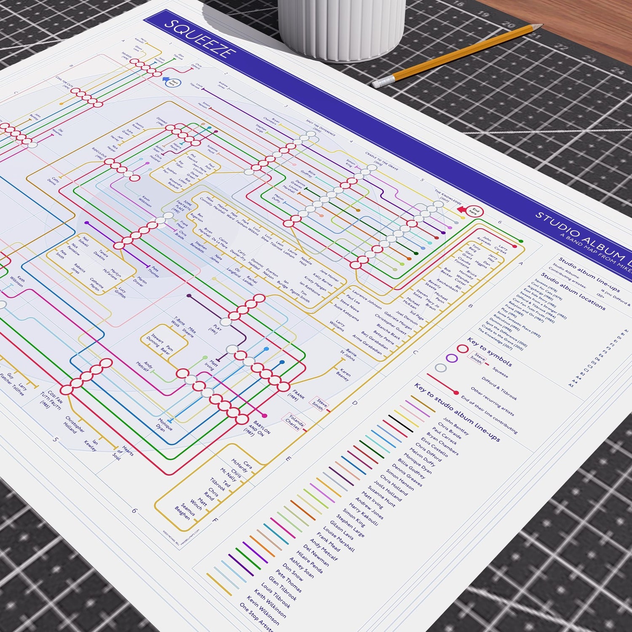
Task: Click the yellow pencil on the cutting mat
Action: tap(457, 55)
